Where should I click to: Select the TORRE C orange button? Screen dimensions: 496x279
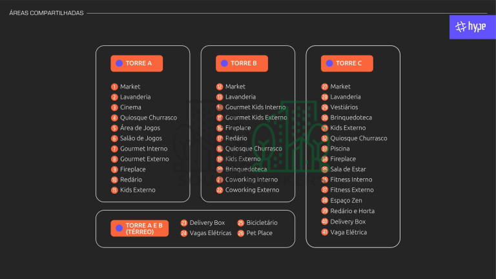pyautogui.click(x=347, y=63)
